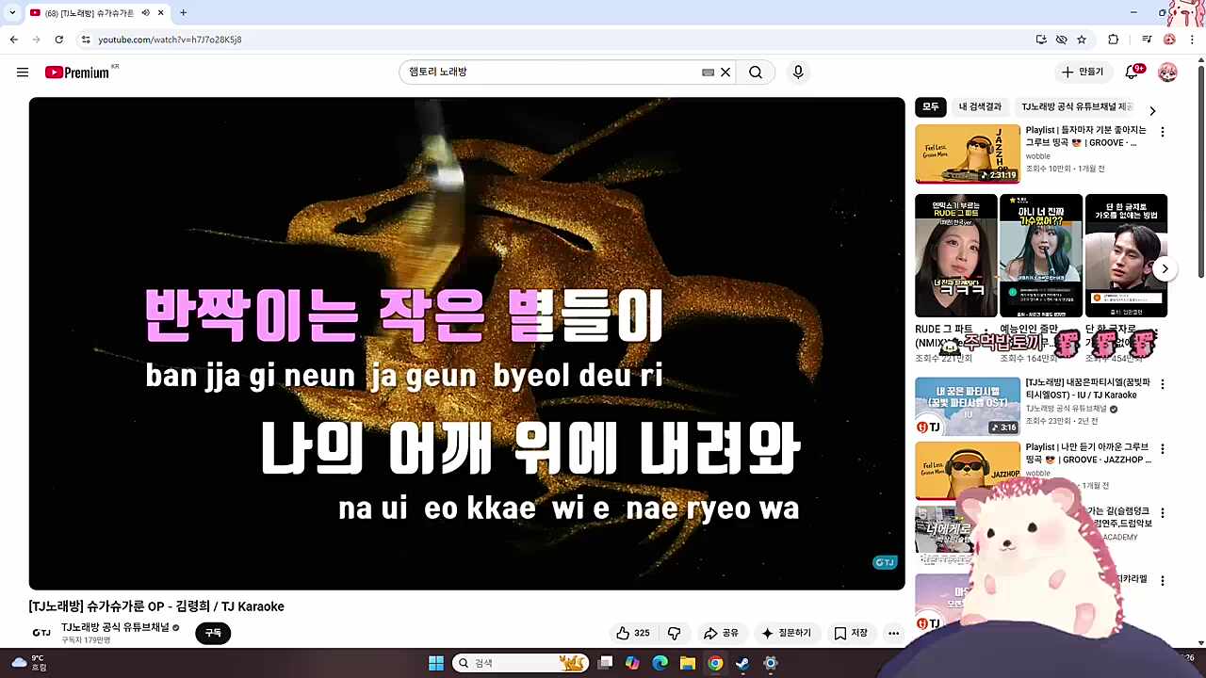Open the on-screen keyboard in search box

click(x=708, y=73)
